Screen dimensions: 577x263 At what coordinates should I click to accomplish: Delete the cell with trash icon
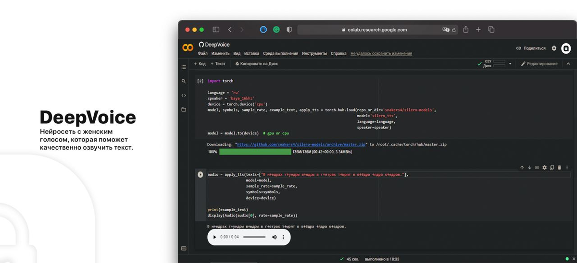(x=559, y=167)
